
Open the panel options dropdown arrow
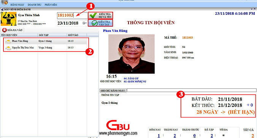(x=252, y=9)
